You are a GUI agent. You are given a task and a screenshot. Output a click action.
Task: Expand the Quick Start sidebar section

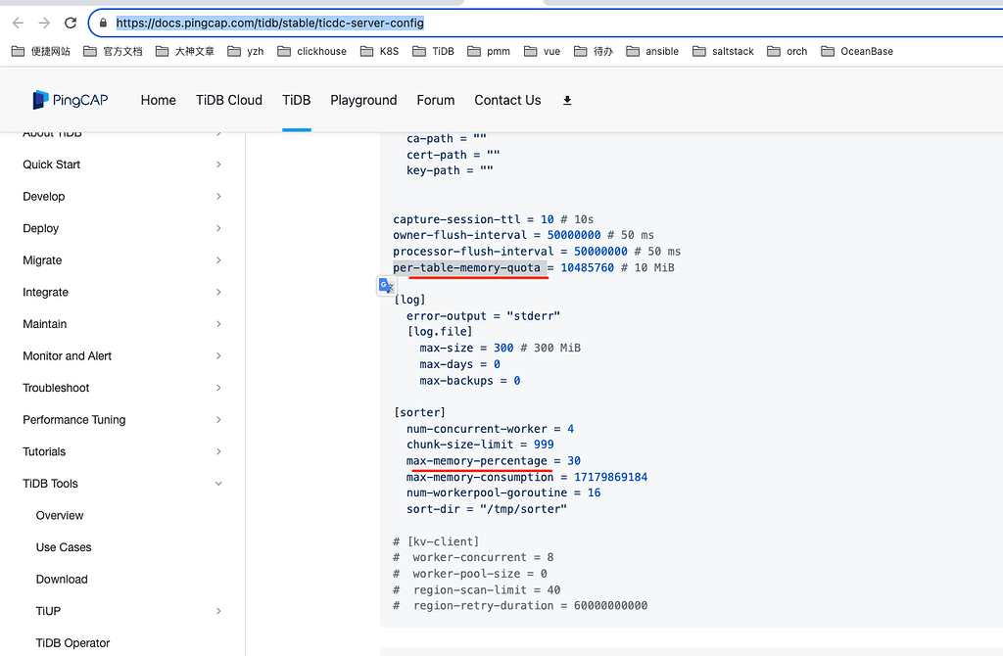218,164
